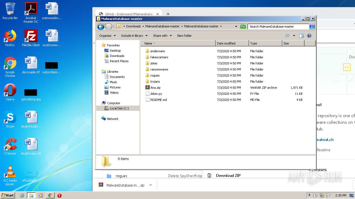Click the volume icon in system tray
This screenshot has width=355, height=199.
pyautogui.click(x=315, y=195)
